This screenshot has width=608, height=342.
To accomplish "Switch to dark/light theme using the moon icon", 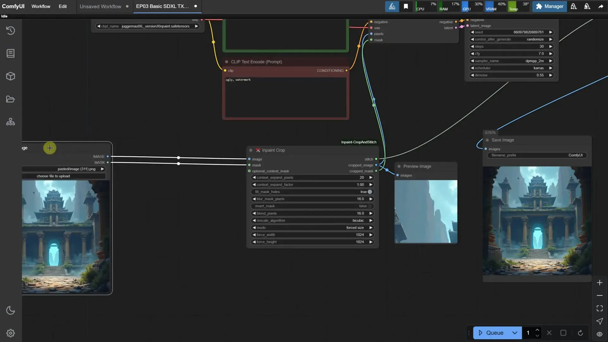I will (10, 310).
